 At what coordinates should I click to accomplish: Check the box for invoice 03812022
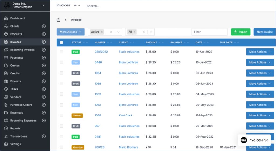coord(61,52)
